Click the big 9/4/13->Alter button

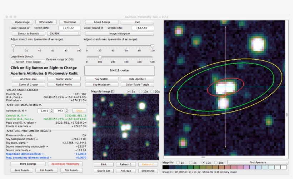120,70
